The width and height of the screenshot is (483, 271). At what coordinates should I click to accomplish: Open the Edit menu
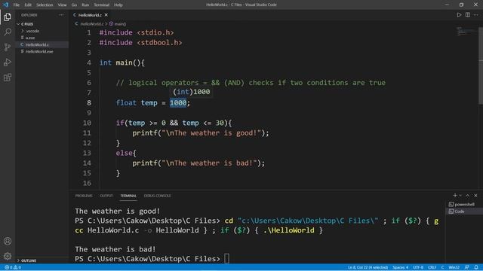coord(28,5)
